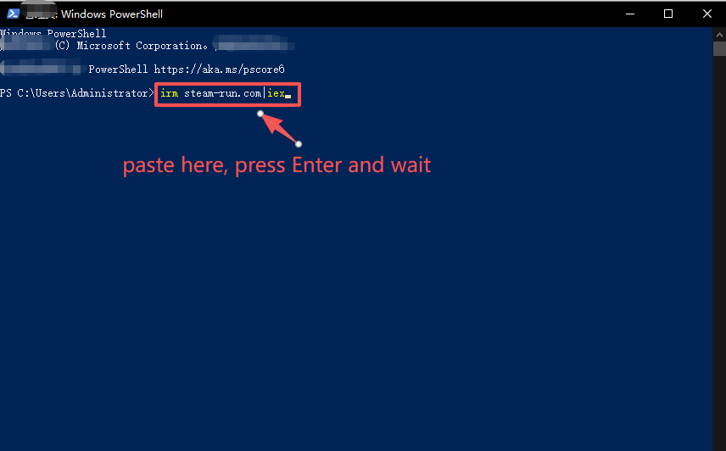Click the vertical scrollbar thumb

pyautogui.click(x=719, y=47)
